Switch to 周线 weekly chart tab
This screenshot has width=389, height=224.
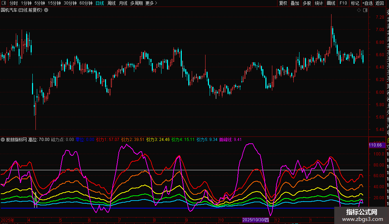pos(112,3)
